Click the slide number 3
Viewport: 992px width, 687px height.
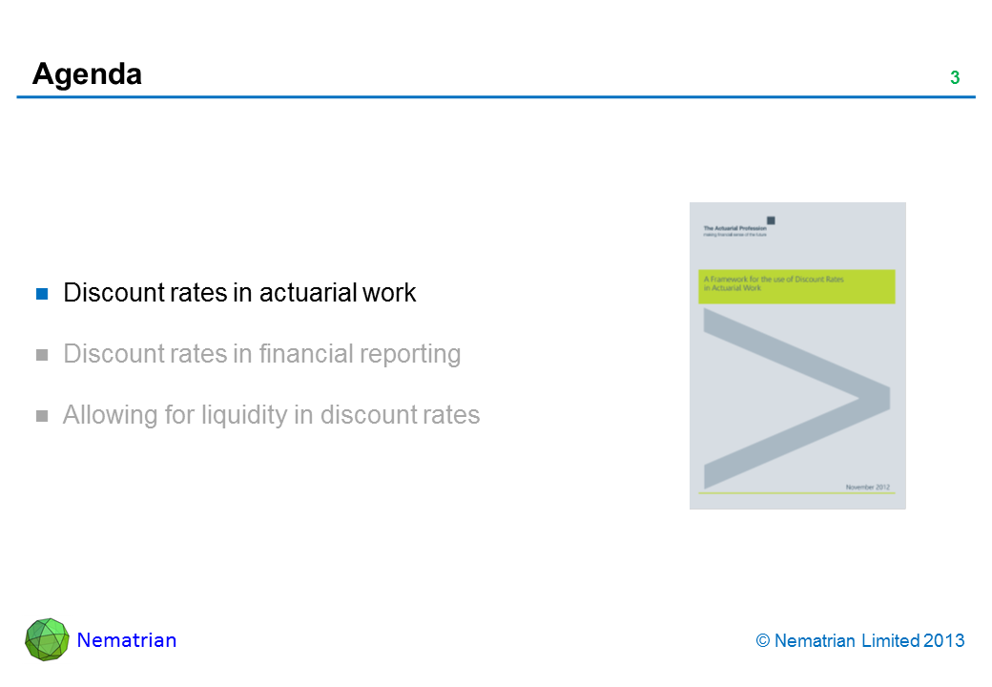954,78
